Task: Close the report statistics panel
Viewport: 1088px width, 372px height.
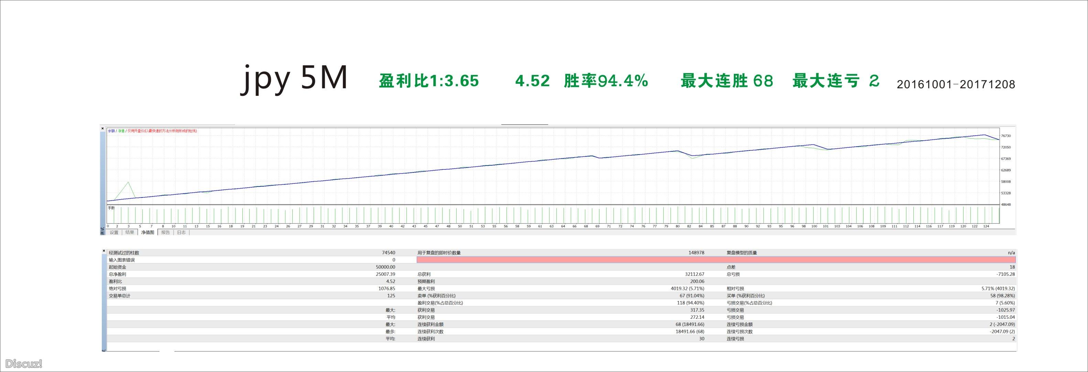Action: point(104,251)
